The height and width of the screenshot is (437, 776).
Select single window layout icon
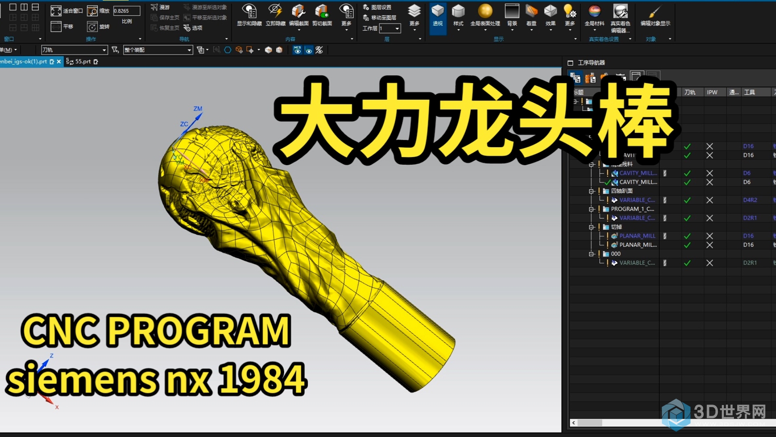tap(13, 7)
